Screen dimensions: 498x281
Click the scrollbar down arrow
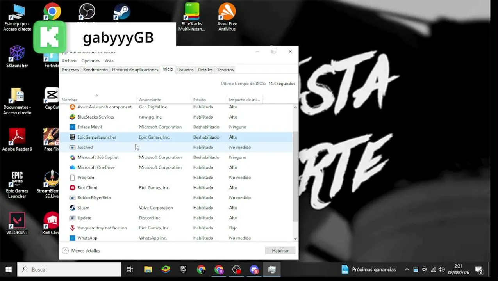pos(295,238)
